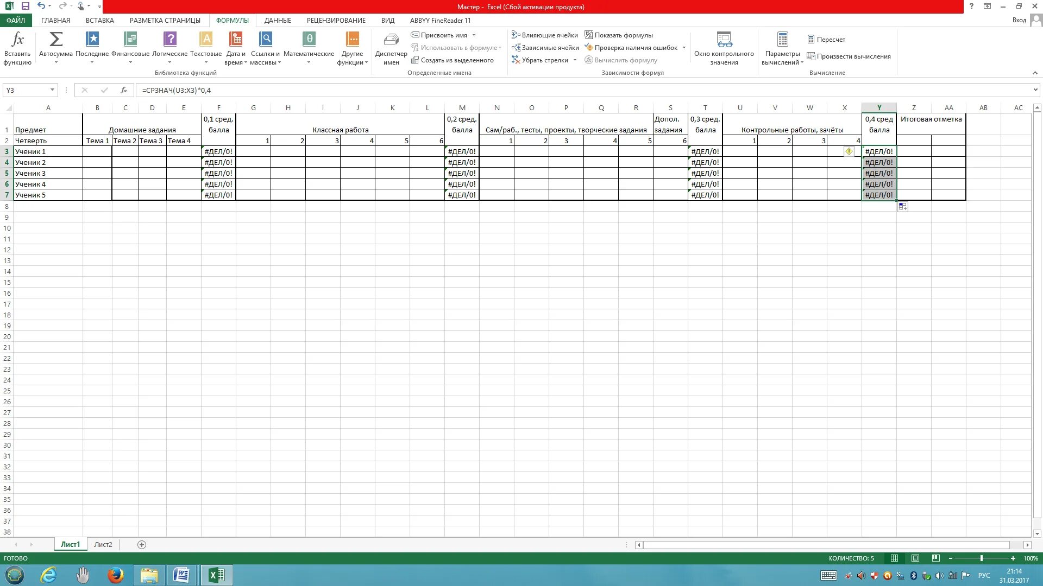Switch to ГЛАВНАЯ tab
1043x586 pixels.
(55, 20)
